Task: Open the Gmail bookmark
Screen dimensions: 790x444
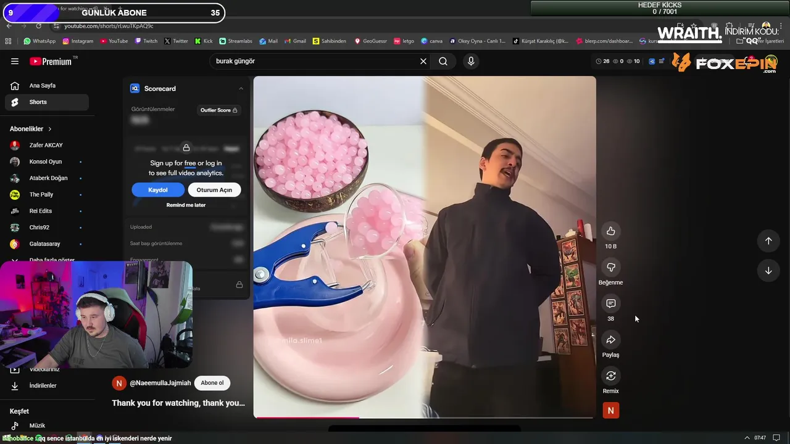Action: (x=295, y=41)
